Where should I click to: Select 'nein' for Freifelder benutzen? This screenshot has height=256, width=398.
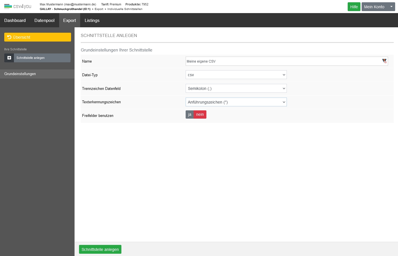pos(200,114)
